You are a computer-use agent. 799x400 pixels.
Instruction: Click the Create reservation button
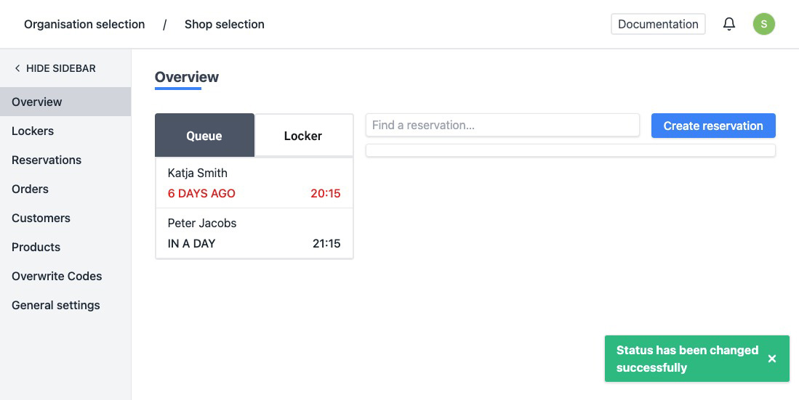coord(713,126)
